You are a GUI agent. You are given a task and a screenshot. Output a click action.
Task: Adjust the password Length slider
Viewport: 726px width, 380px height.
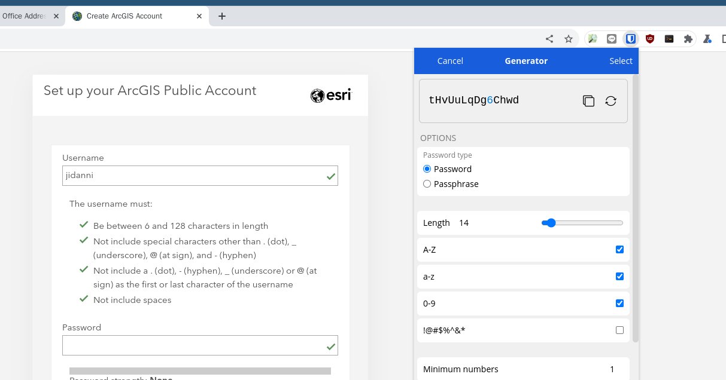tap(582, 223)
